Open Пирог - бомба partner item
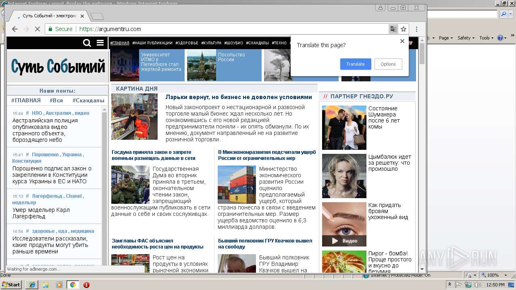 [389, 262]
